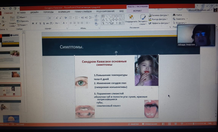Viewport: 218px width, 132px height.
Task: Open the Макет layout dropdown
Action: coord(22,17)
